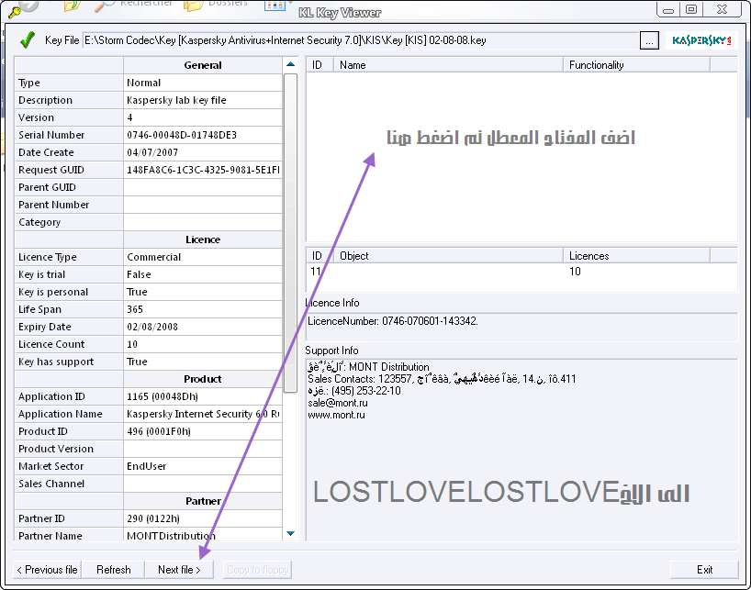Open file browser with the ellipsis button
The height and width of the screenshot is (590, 751).
[649, 40]
